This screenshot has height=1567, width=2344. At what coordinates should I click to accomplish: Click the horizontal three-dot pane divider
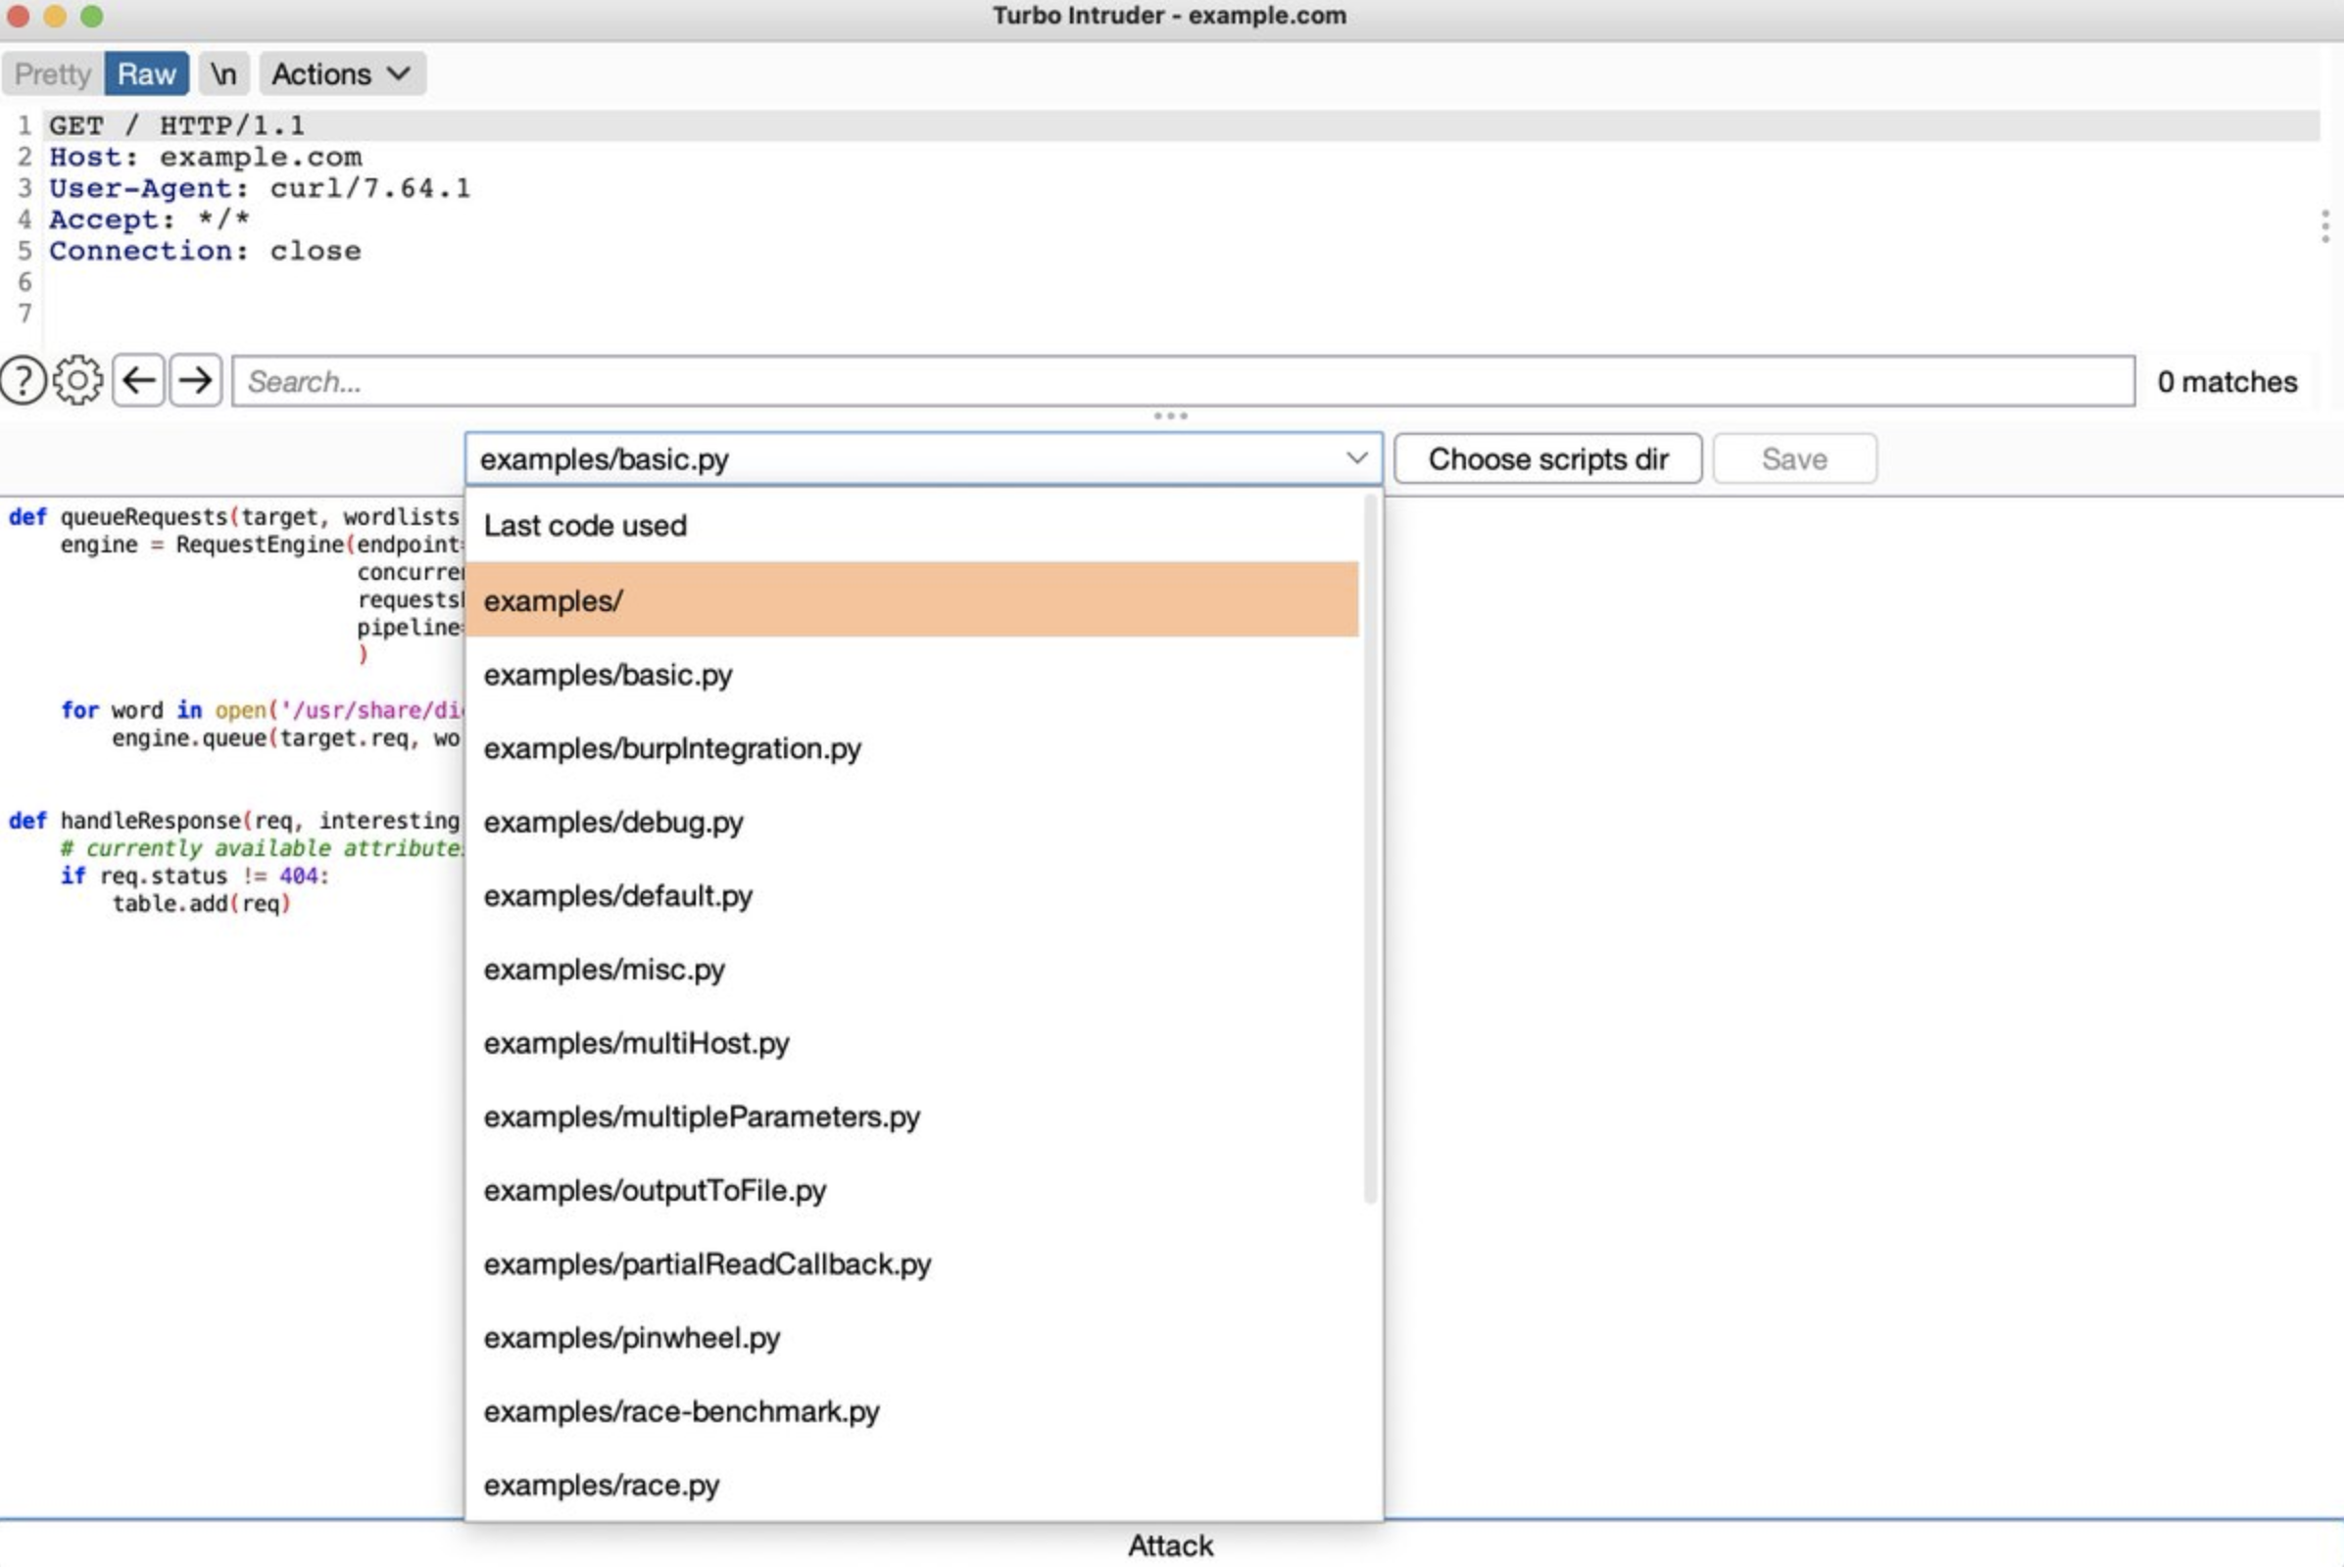[x=1170, y=415]
